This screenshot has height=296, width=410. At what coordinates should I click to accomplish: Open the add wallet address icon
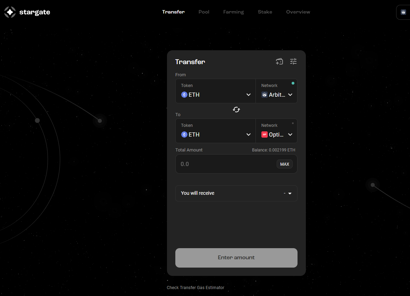click(x=279, y=62)
